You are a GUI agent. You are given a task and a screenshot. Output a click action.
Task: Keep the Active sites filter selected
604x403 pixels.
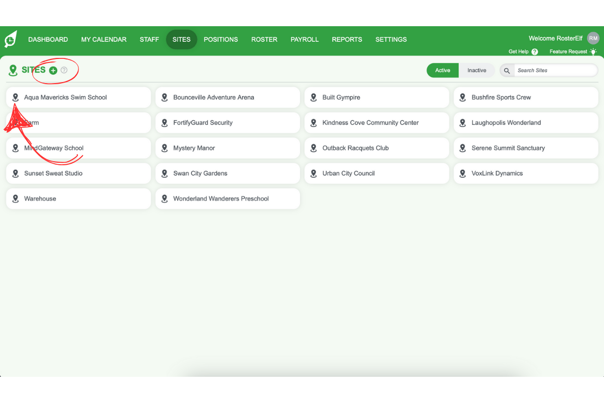[442, 71]
